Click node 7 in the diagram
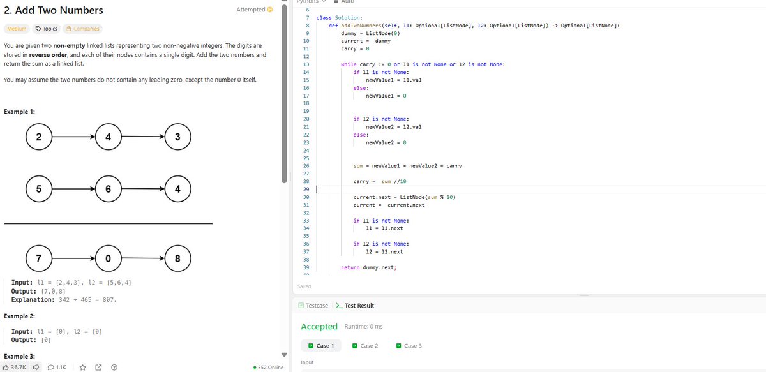Screen dimensions: 766x372 [39, 258]
